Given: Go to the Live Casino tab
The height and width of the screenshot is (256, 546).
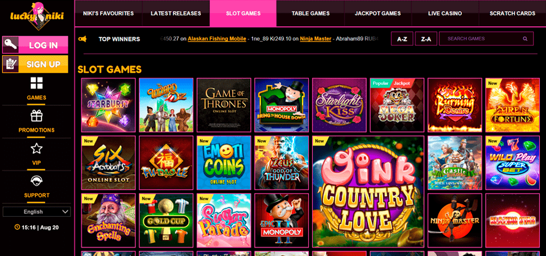Looking at the screenshot, I should [x=445, y=14].
